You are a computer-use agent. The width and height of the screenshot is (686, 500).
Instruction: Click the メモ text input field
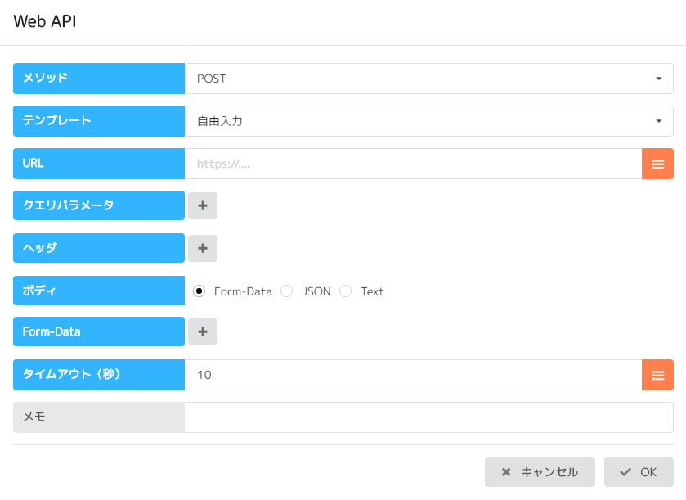[428, 417]
